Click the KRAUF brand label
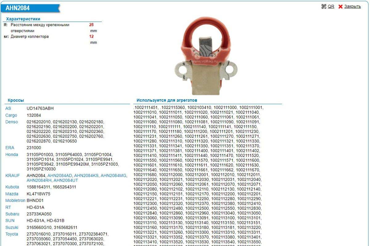The image size is (370, 246). [x=12, y=175]
